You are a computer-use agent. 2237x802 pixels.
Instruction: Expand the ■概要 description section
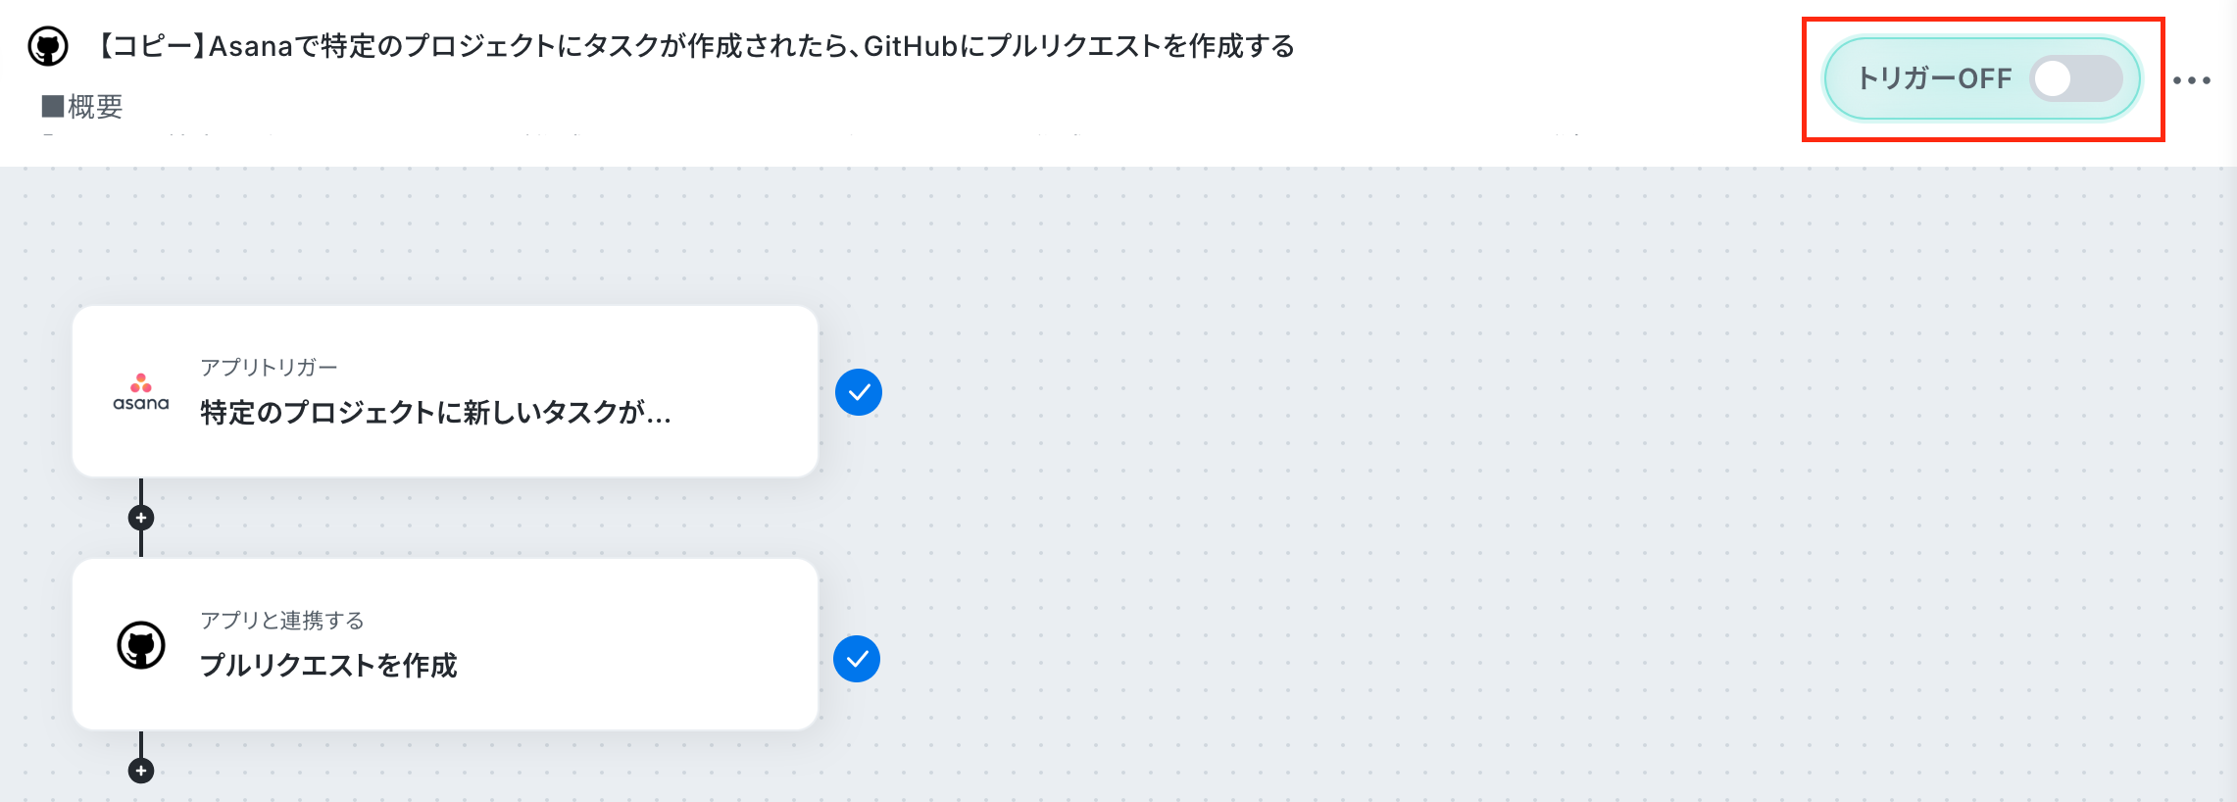(82, 106)
